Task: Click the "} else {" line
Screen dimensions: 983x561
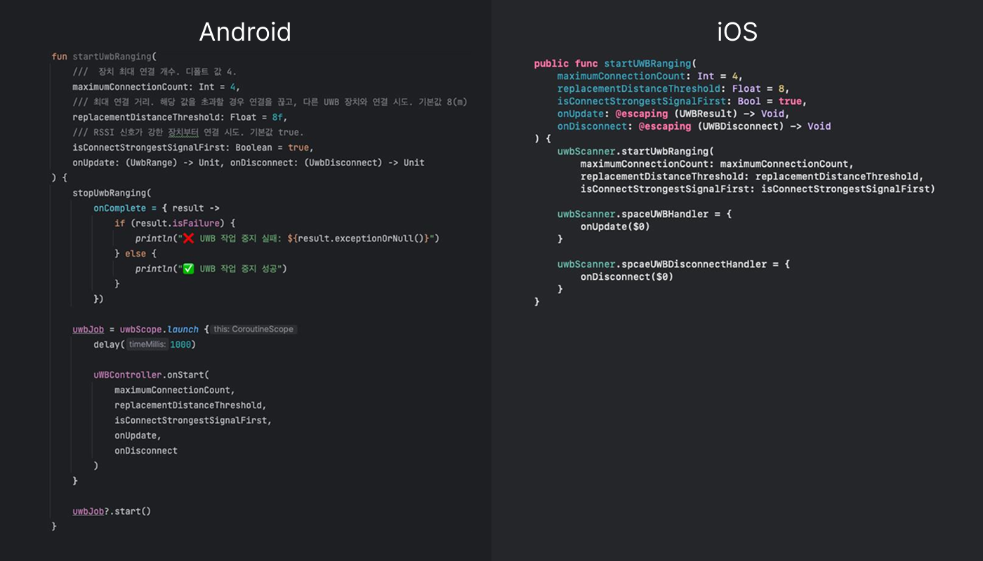Action: (136, 254)
